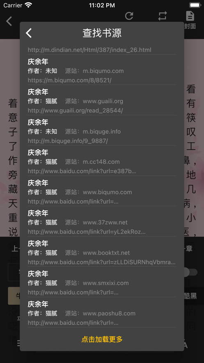This screenshot has height=363, width=204.
Task: Load more results via 点击加载更多
Action: point(102,339)
